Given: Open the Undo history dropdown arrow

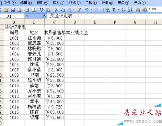Looking at the screenshot, I should pyautogui.click(x=91, y=10).
